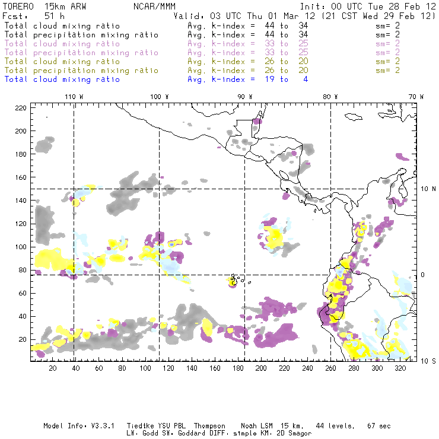Click blue 'Avg. k-index = 19 to 4' text
This screenshot has height=439, width=439.
(x=248, y=79)
